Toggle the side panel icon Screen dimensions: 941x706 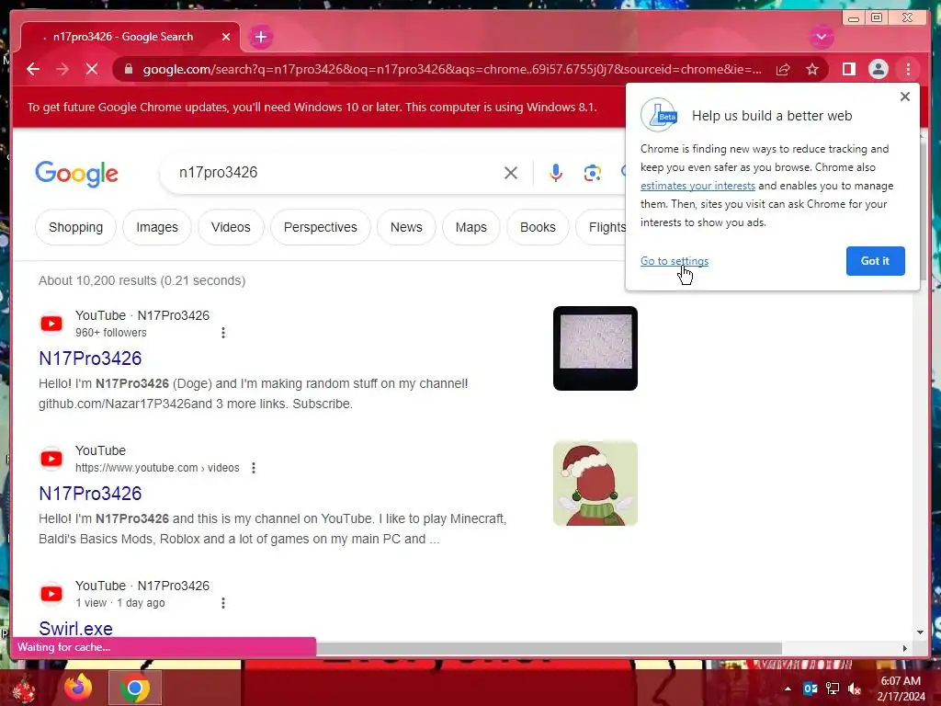tap(848, 70)
